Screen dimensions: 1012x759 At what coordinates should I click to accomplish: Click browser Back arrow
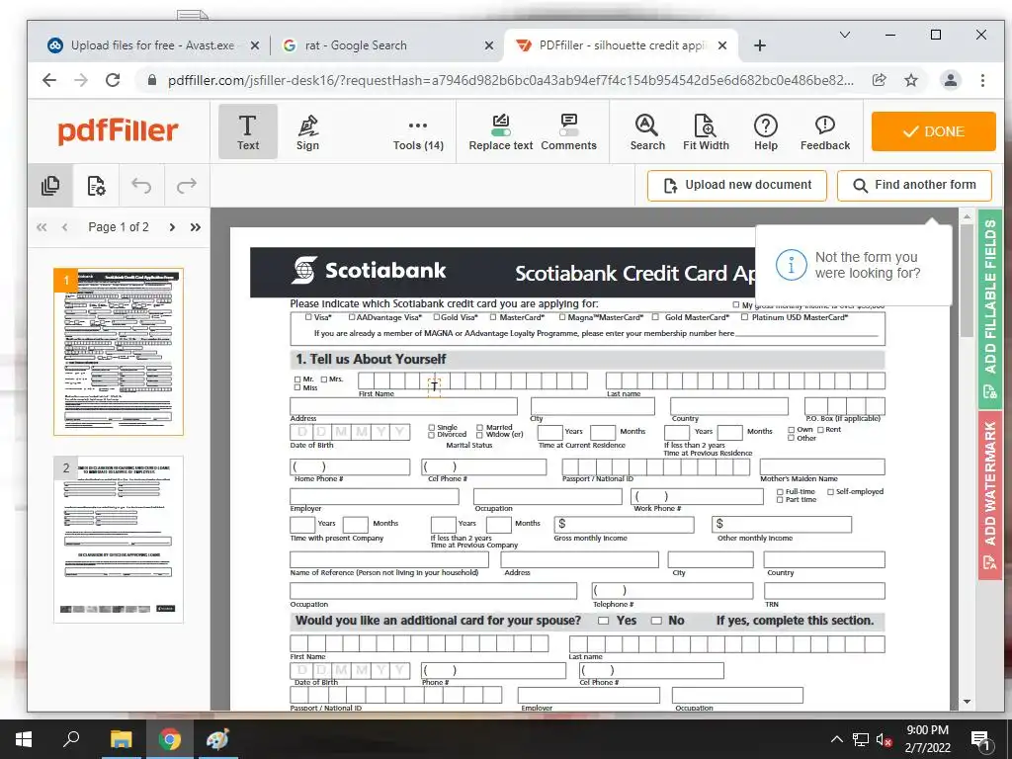[49, 80]
